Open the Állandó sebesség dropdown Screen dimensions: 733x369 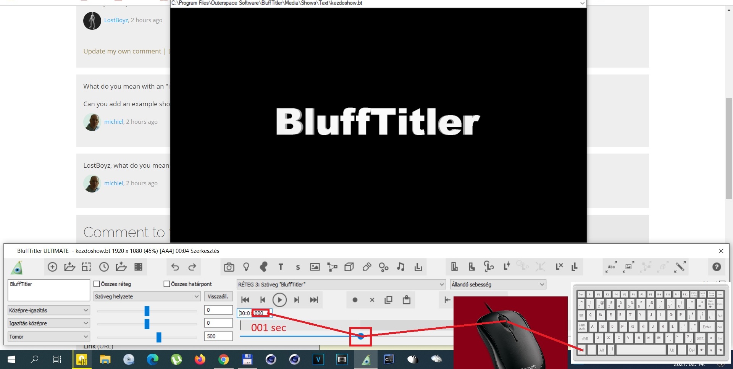tap(498, 284)
